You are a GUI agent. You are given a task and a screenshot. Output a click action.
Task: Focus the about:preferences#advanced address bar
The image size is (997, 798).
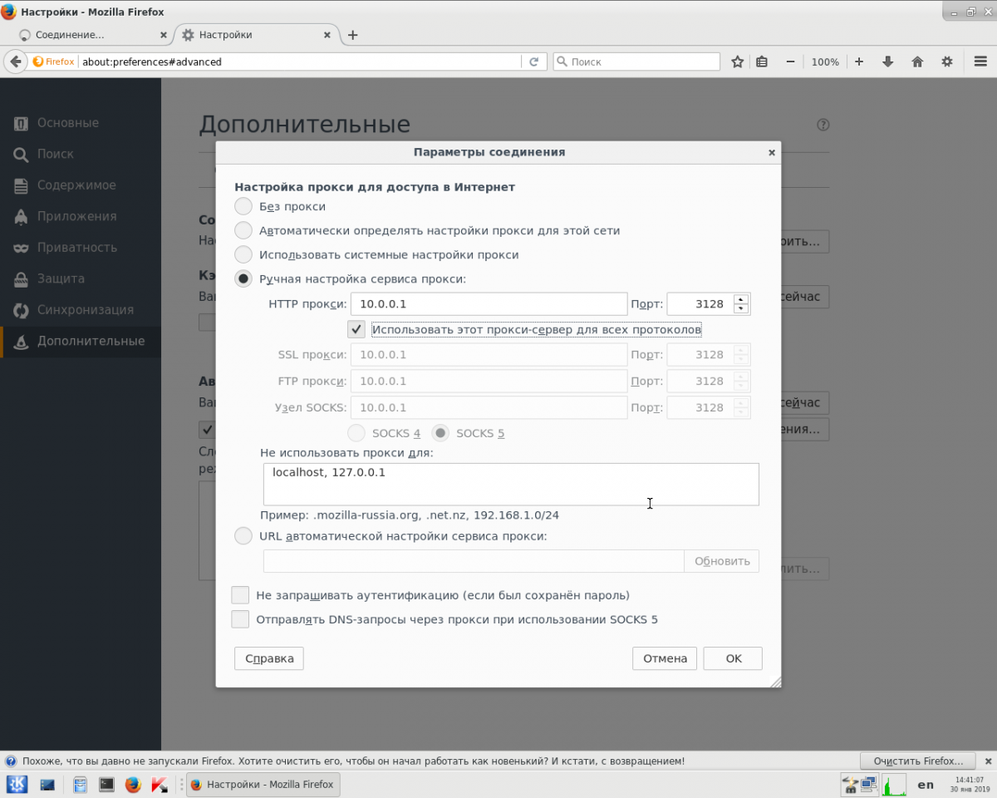click(x=299, y=62)
